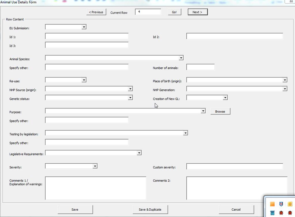
Task: Click into the Id 2 text field
Action: (x=235, y=36)
